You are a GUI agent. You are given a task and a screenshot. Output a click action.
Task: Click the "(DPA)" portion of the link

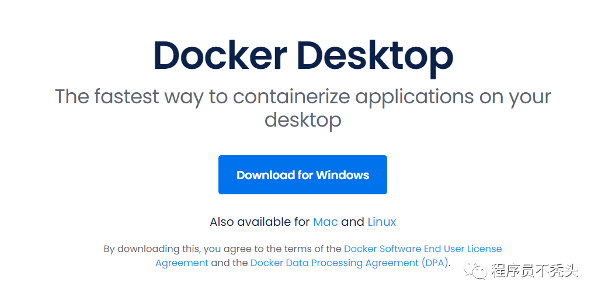434,263
